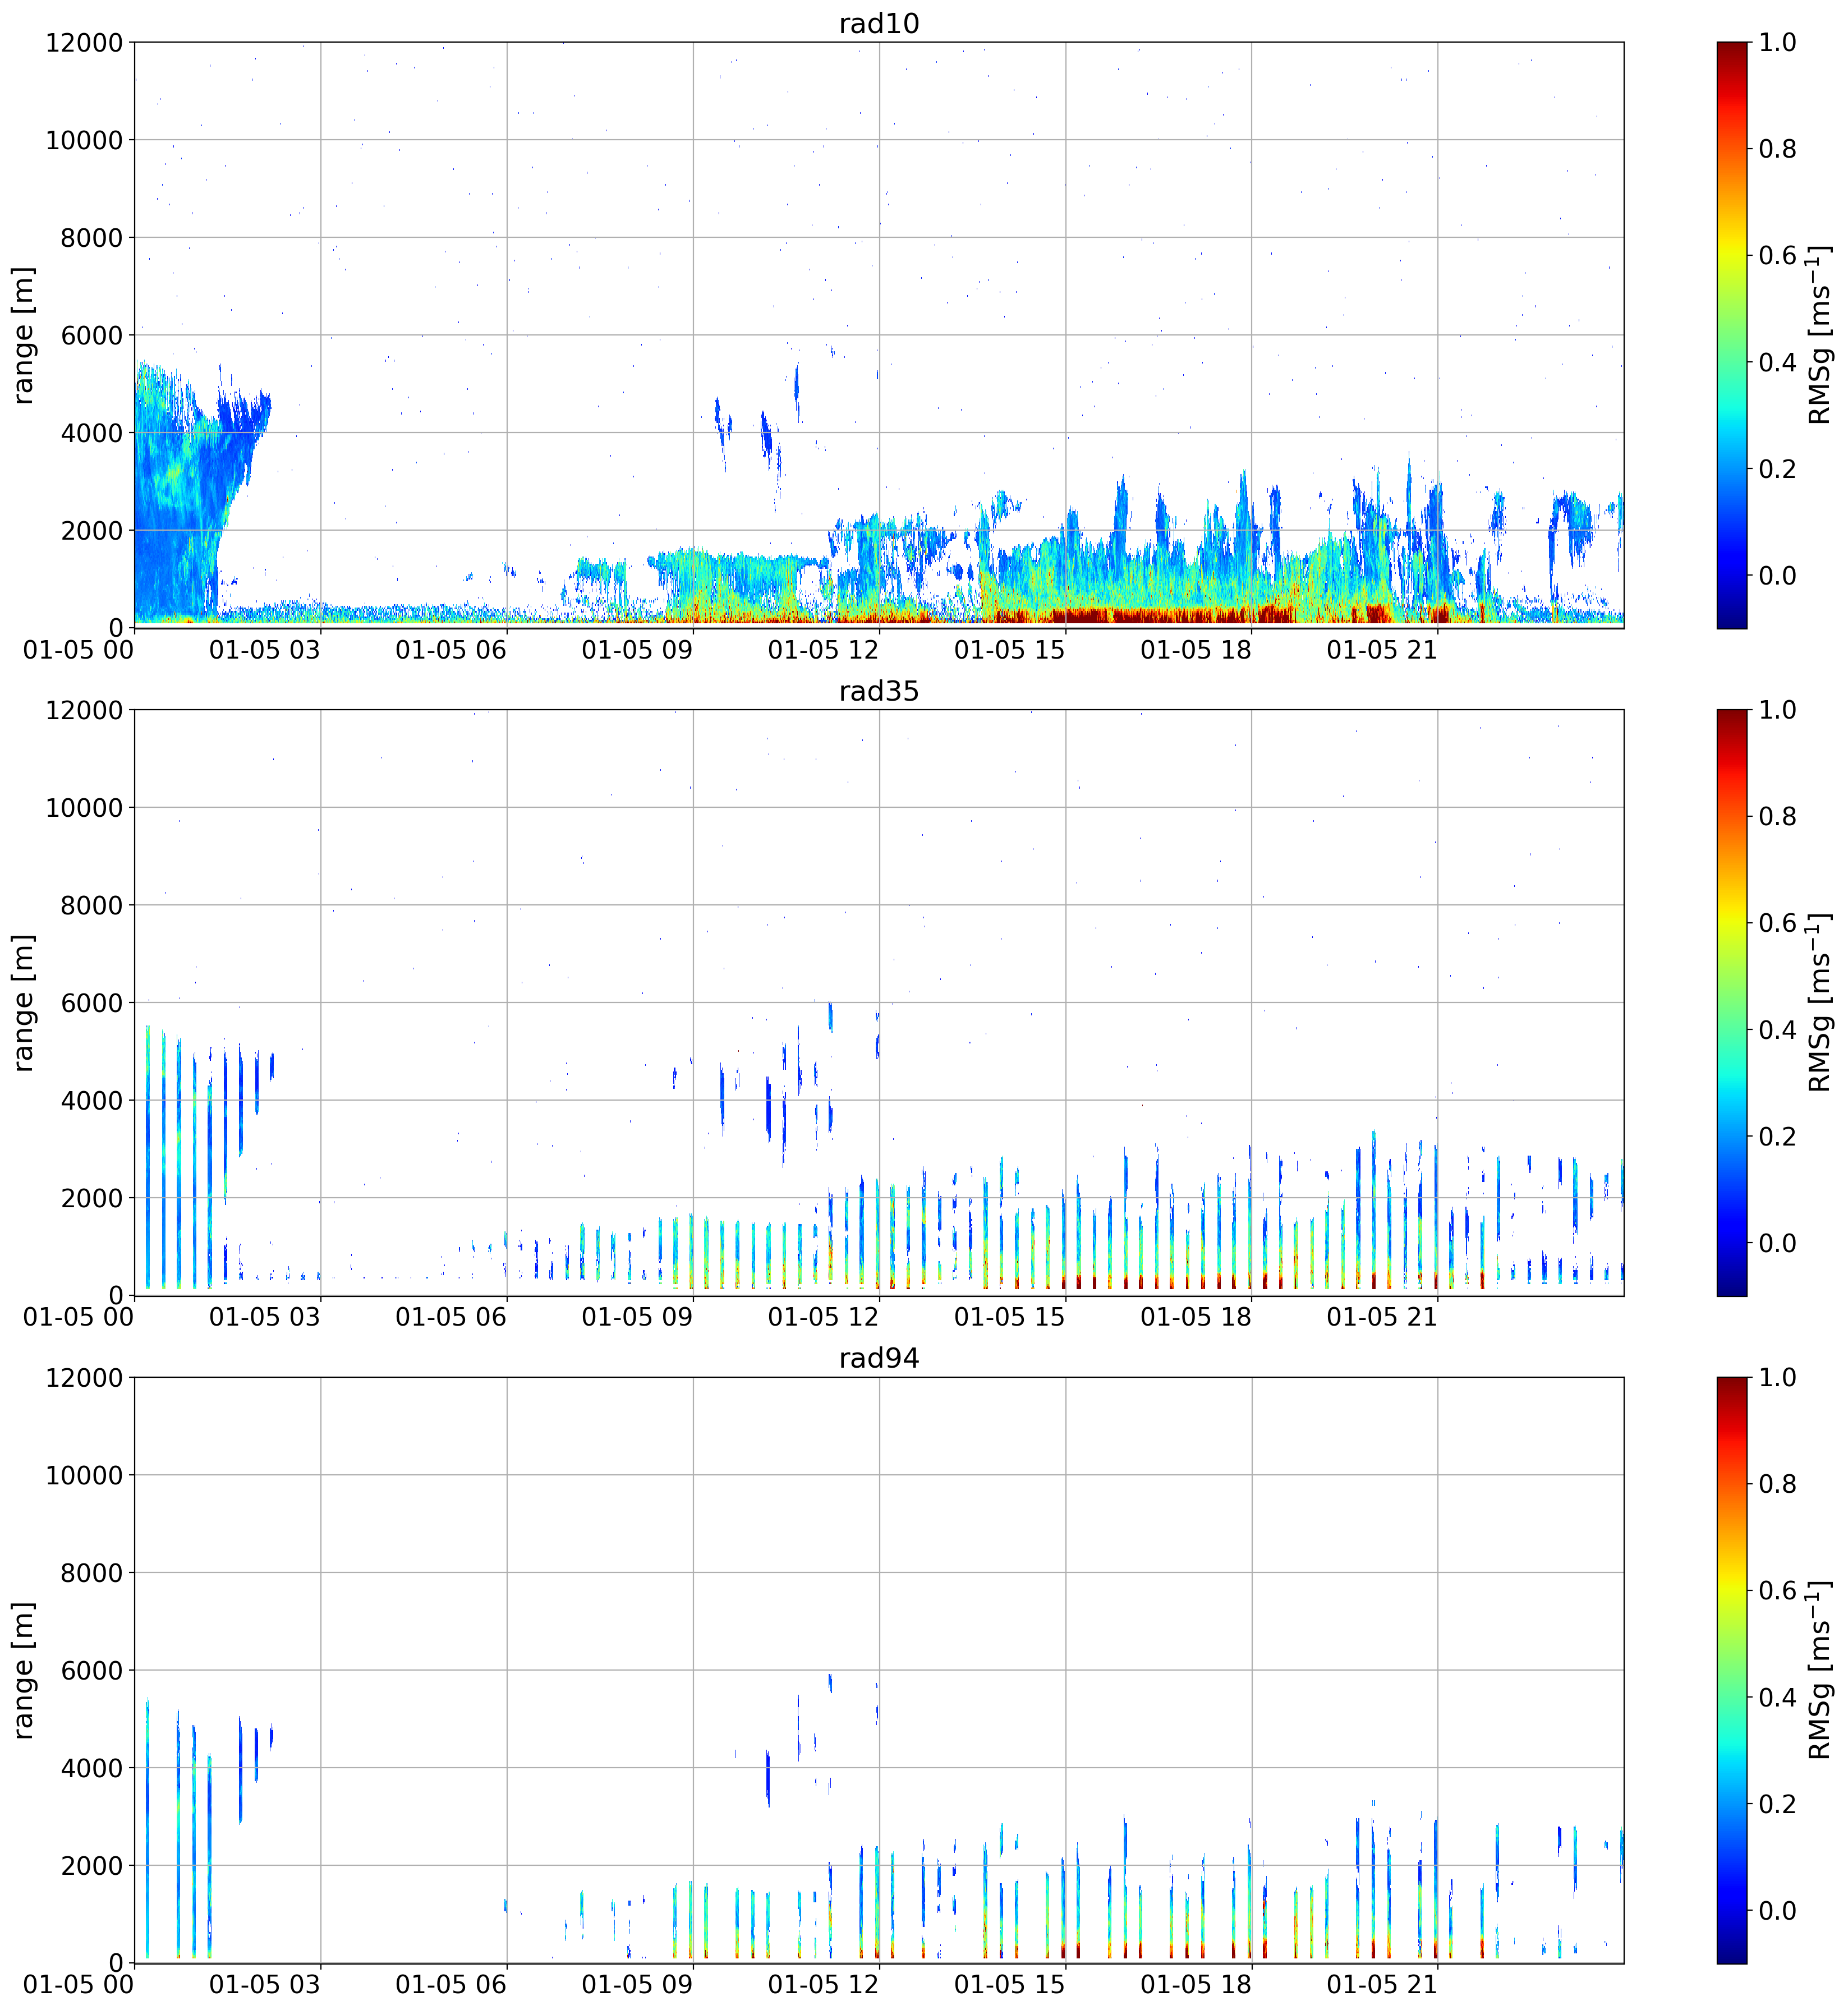Click the rad94 plot title
This screenshot has height=2010, width=1848.
(878, 1358)
